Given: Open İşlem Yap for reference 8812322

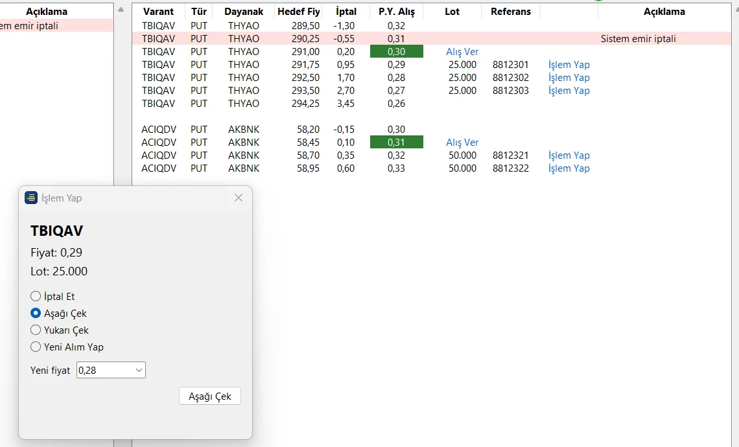Looking at the screenshot, I should pyautogui.click(x=569, y=168).
